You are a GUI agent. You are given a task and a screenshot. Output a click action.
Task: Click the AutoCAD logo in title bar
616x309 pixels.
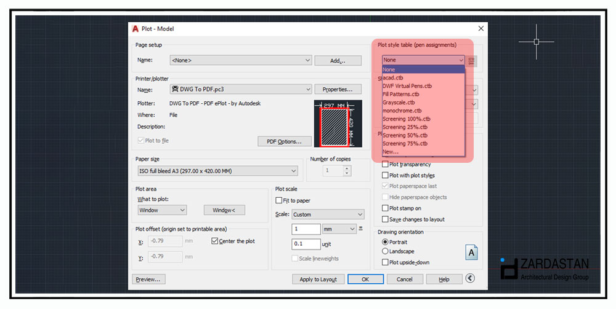click(x=135, y=29)
